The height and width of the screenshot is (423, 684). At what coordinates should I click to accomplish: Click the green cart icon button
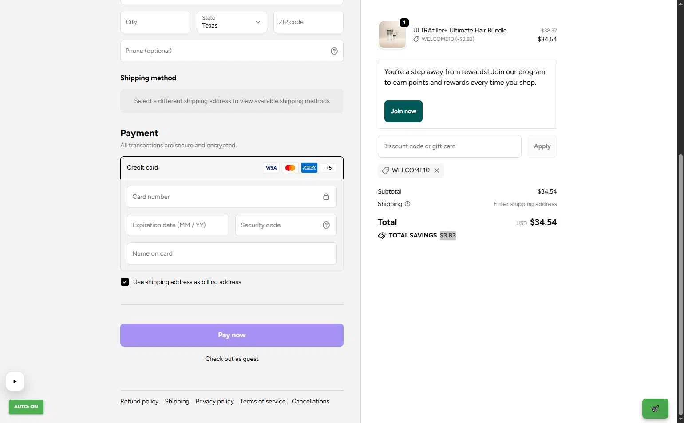[x=655, y=408]
